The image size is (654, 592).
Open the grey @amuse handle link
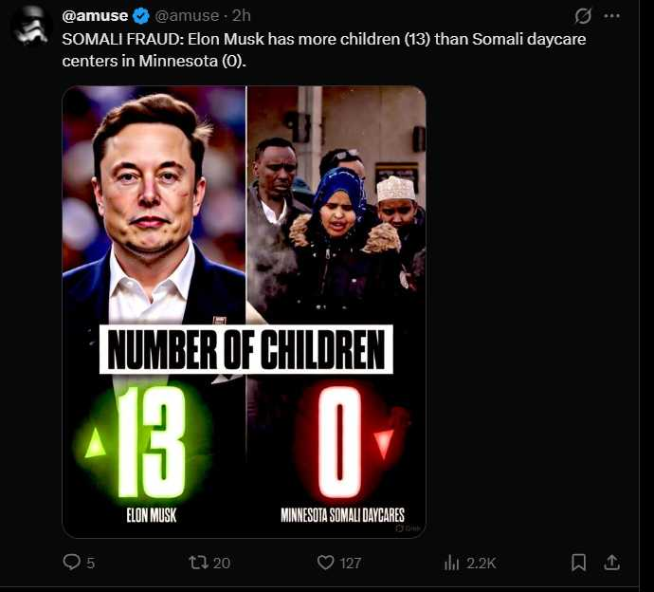183,16
